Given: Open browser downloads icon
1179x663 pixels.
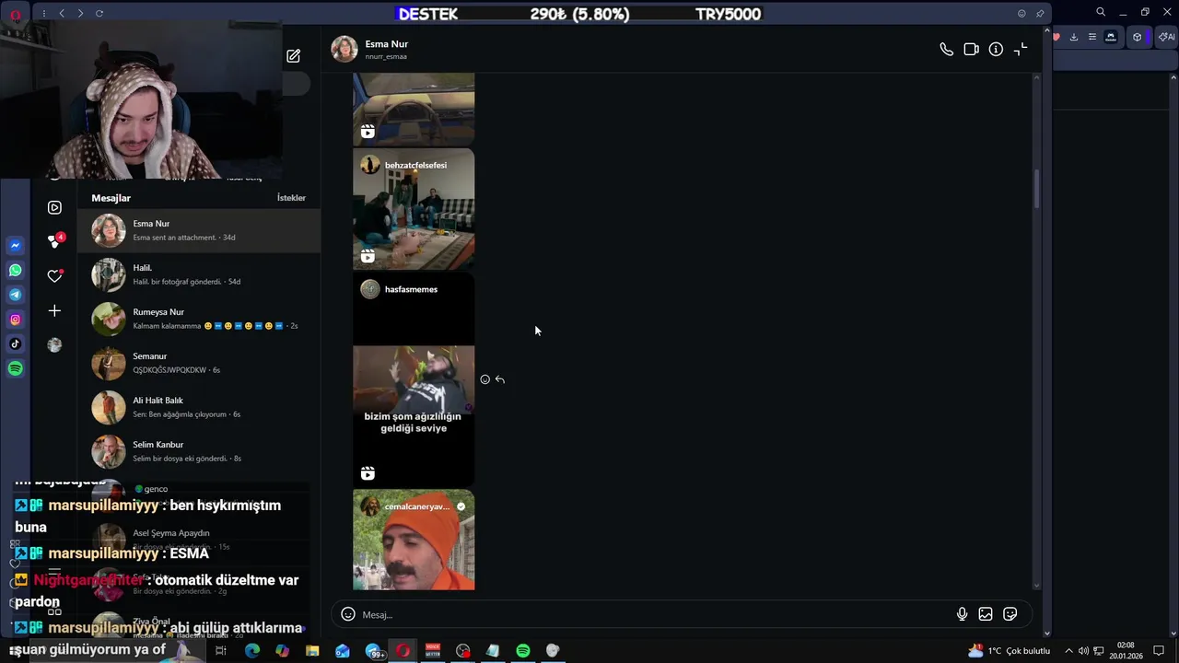Looking at the screenshot, I should 1073,37.
